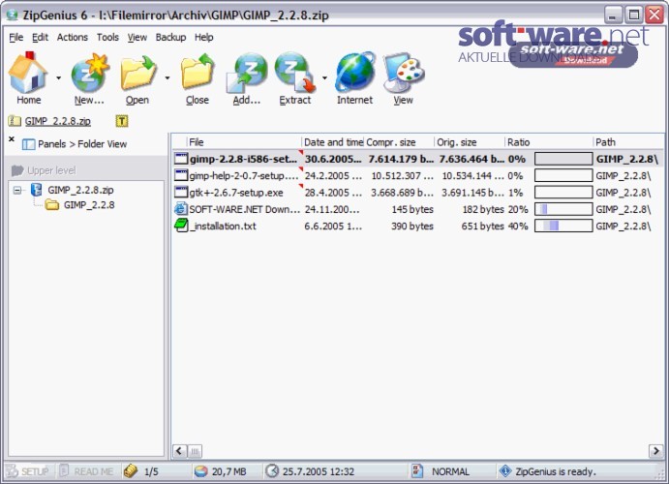The image size is (669, 484).
Task: Open the Edit menu
Action: tap(40, 38)
